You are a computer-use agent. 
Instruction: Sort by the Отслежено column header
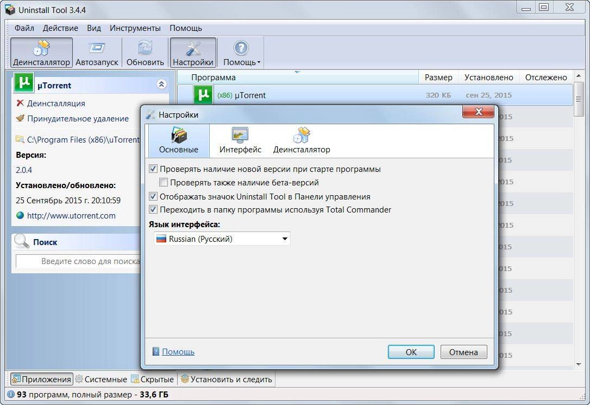[546, 78]
